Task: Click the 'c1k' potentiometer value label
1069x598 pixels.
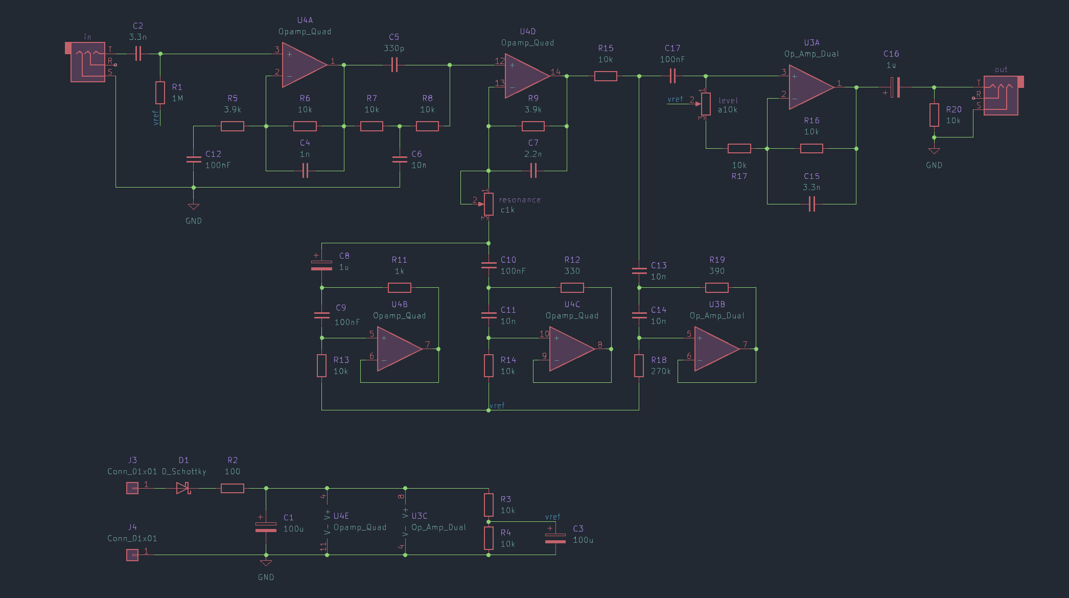Action: 507,210
